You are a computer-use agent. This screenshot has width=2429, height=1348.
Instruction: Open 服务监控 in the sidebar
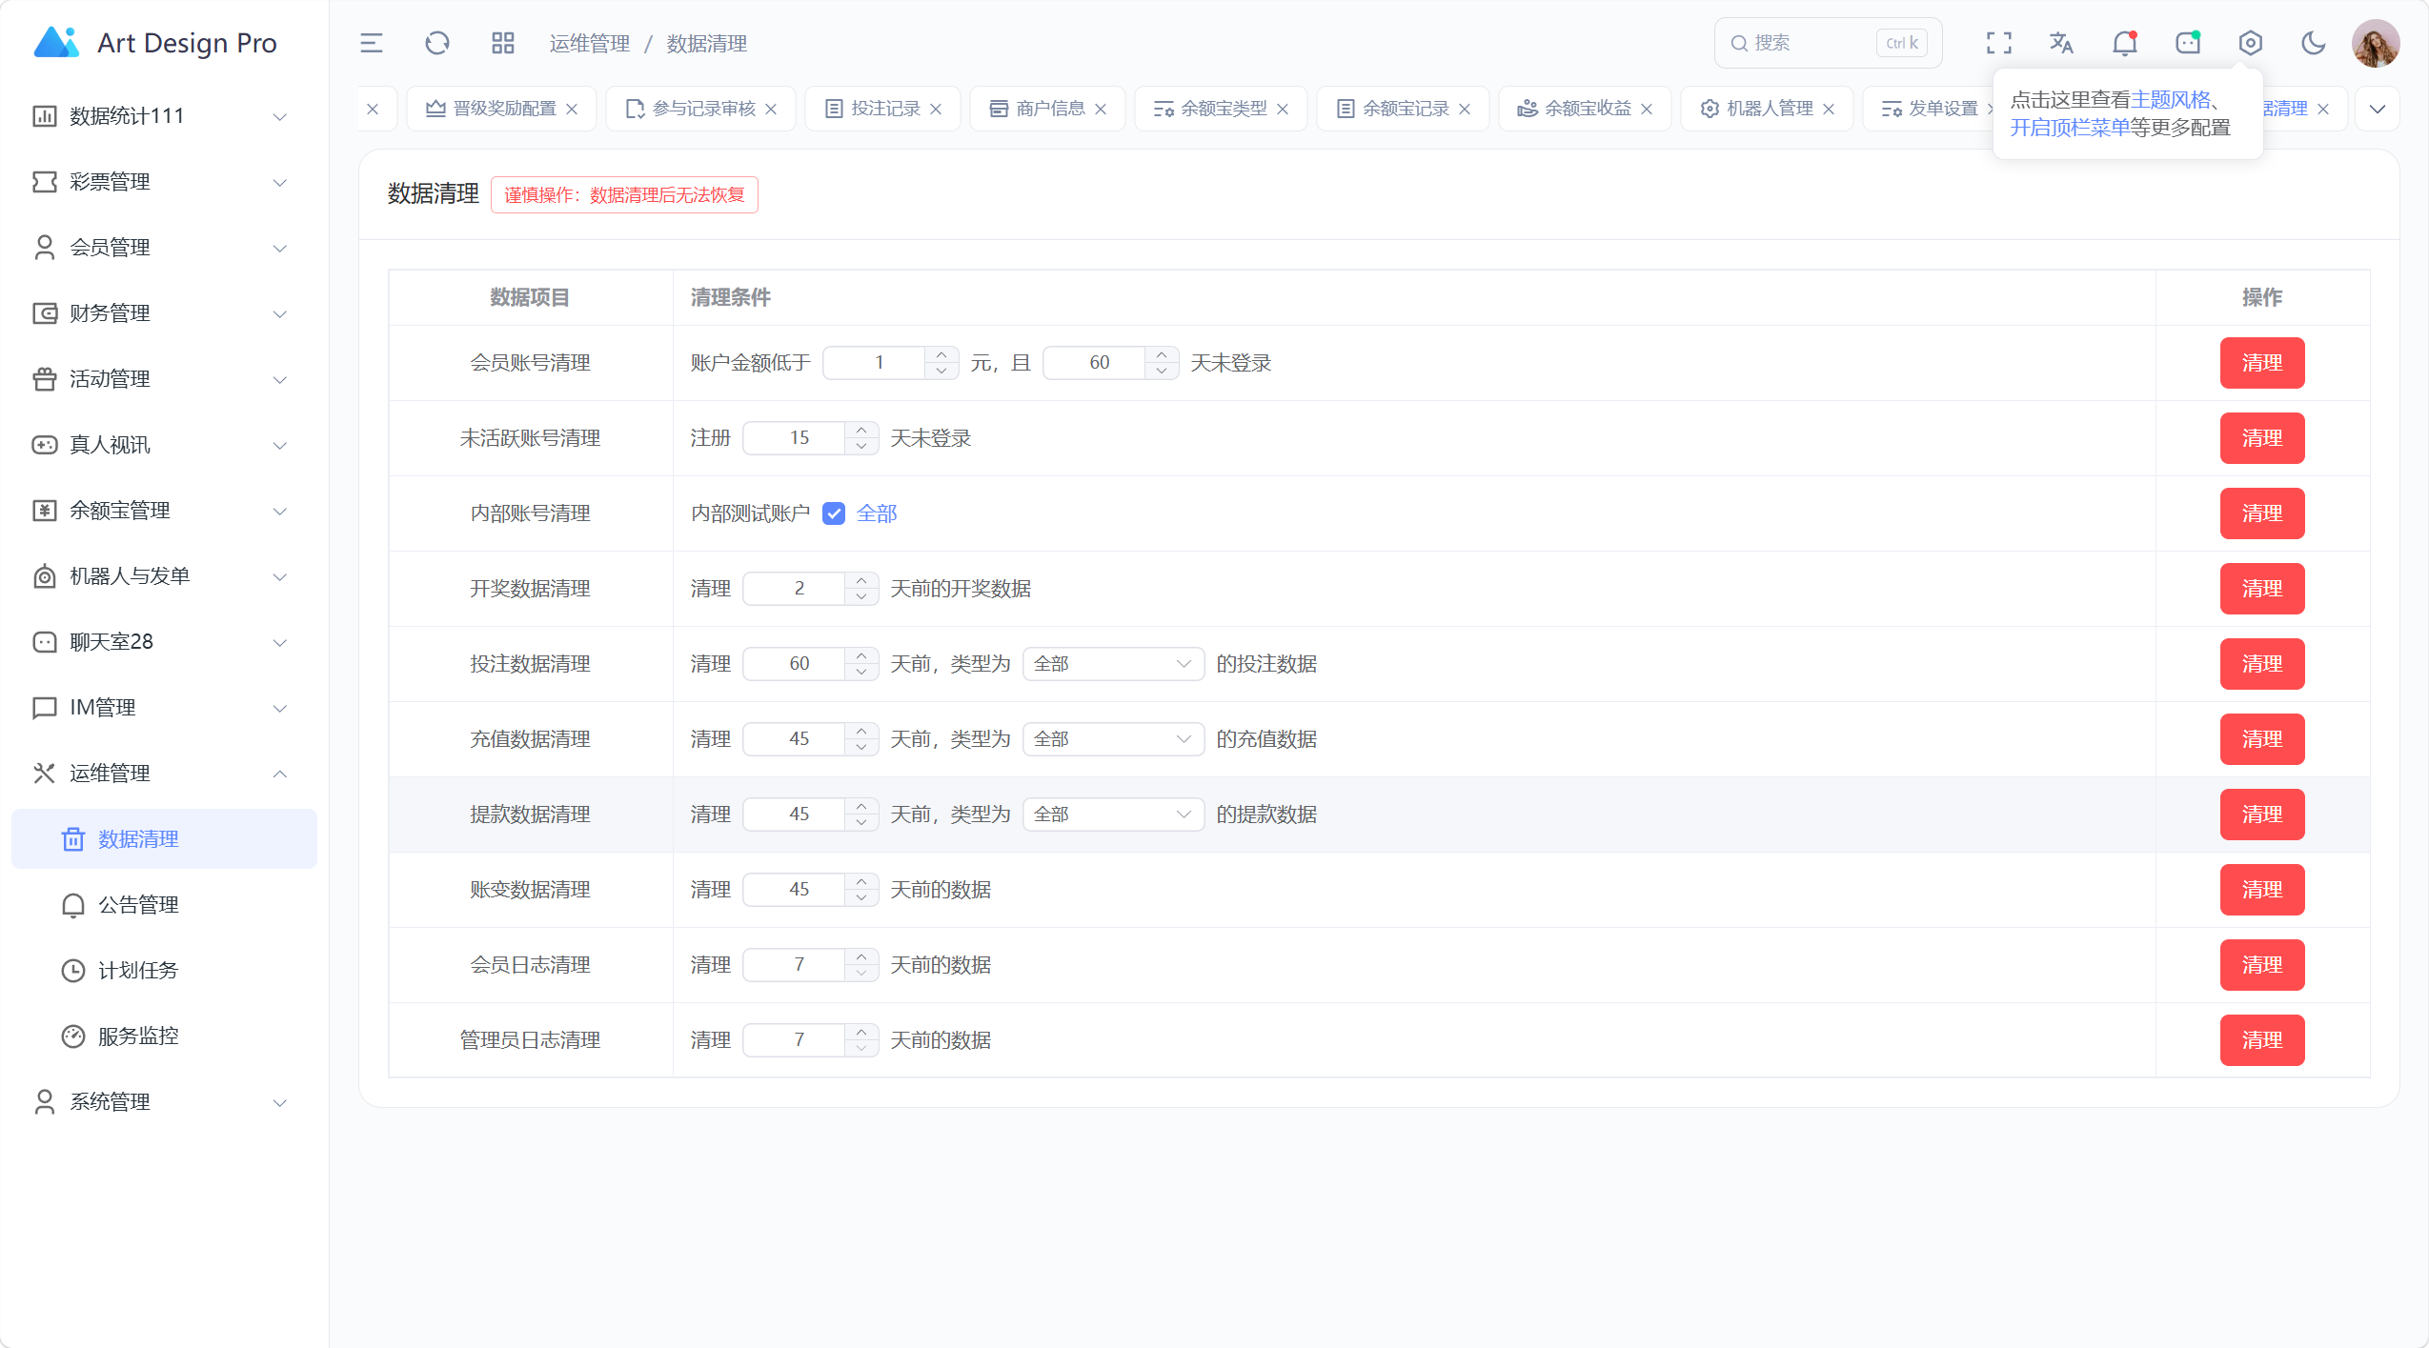(x=164, y=1036)
